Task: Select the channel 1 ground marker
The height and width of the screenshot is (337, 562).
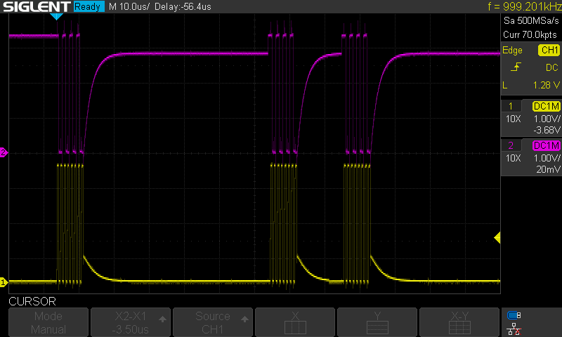Action: [4, 282]
